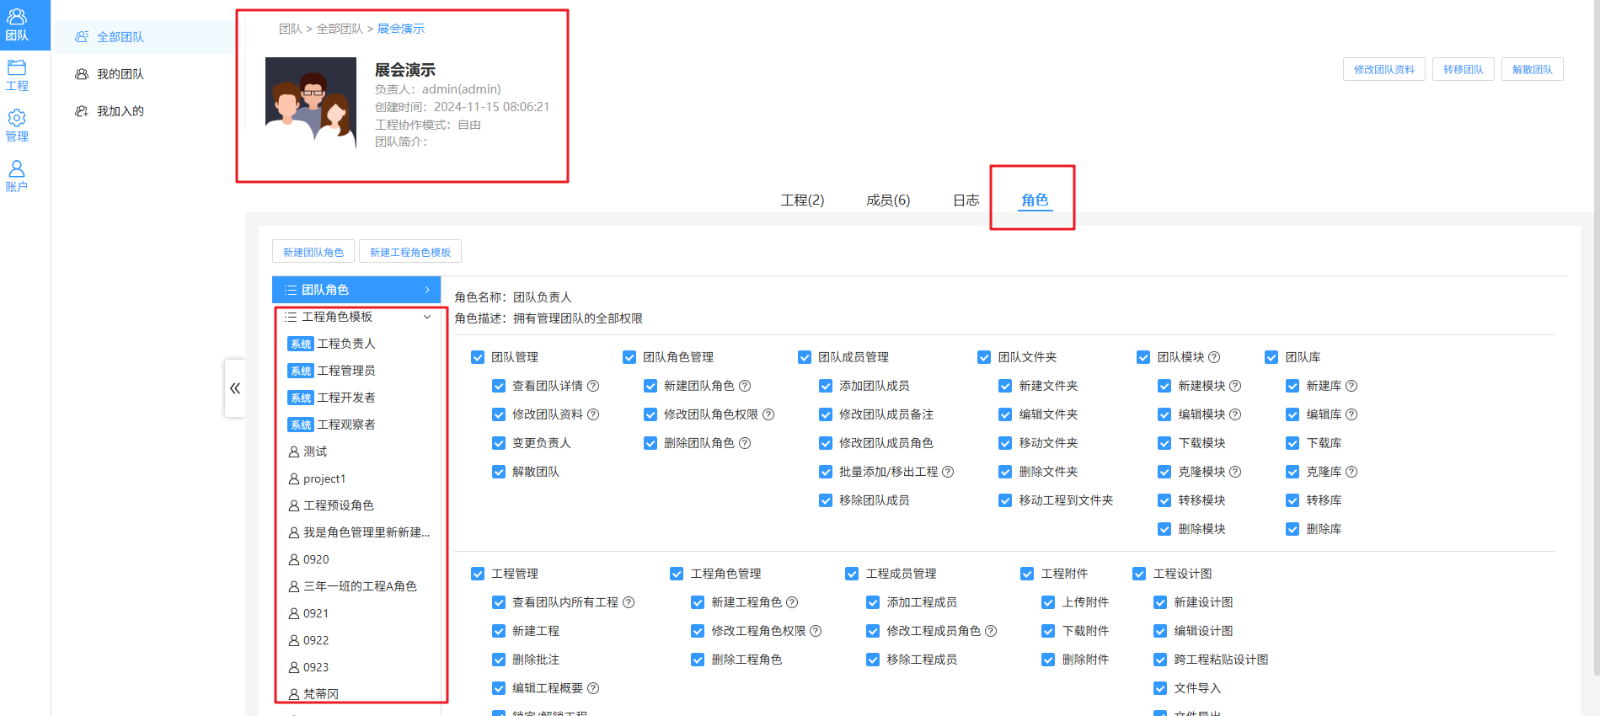Click 新建工程角色模板 button
The width and height of the screenshot is (1600, 716).
tap(410, 252)
